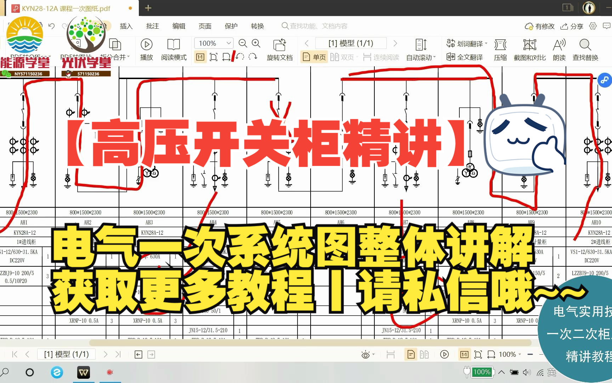
Task: Go to next page arrow in toolbar
Action: coord(395,43)
